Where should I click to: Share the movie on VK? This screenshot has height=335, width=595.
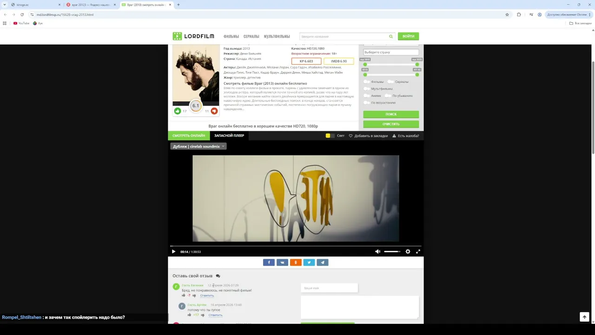[282, 262]
